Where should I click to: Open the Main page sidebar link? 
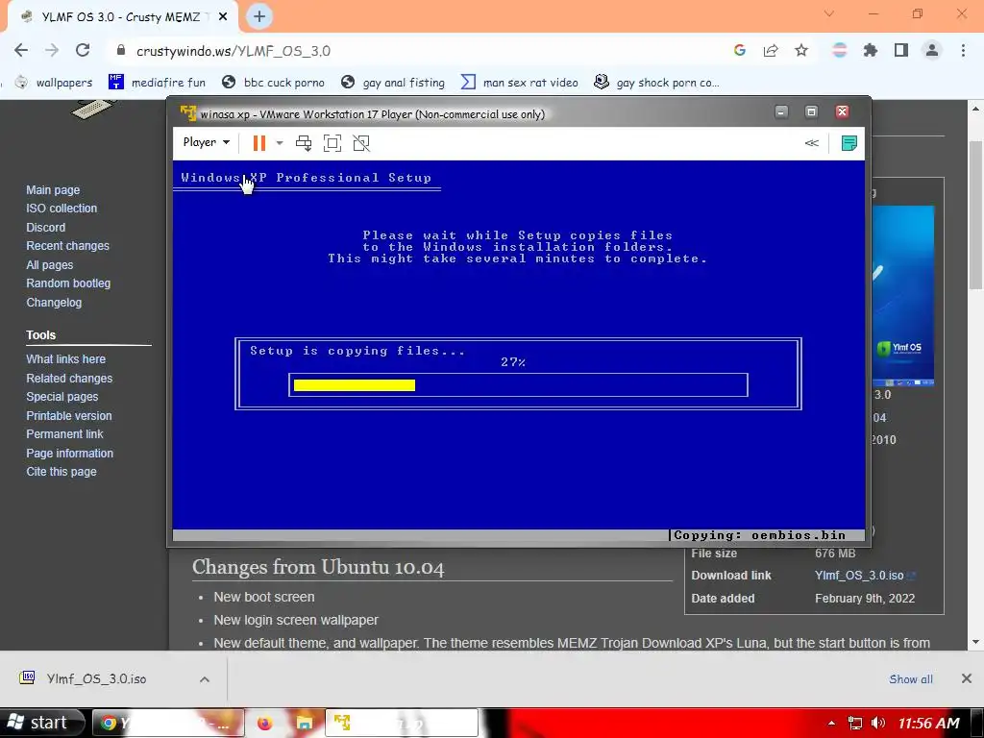coord(53,189)
